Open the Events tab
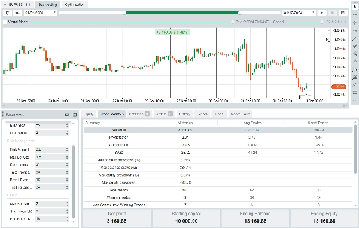Screen dimensions: 359x228 pos(202,114)
